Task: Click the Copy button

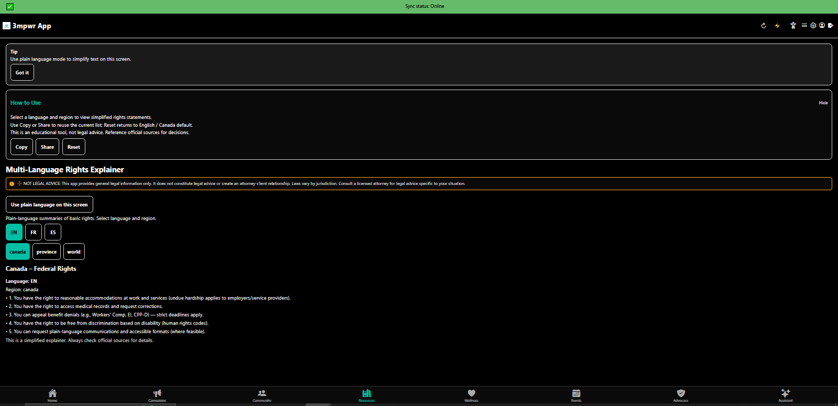Action: 21,147
